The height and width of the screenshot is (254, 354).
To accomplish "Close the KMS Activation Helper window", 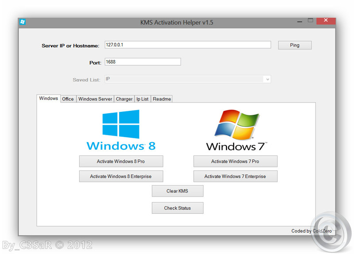I will [326, 20].
